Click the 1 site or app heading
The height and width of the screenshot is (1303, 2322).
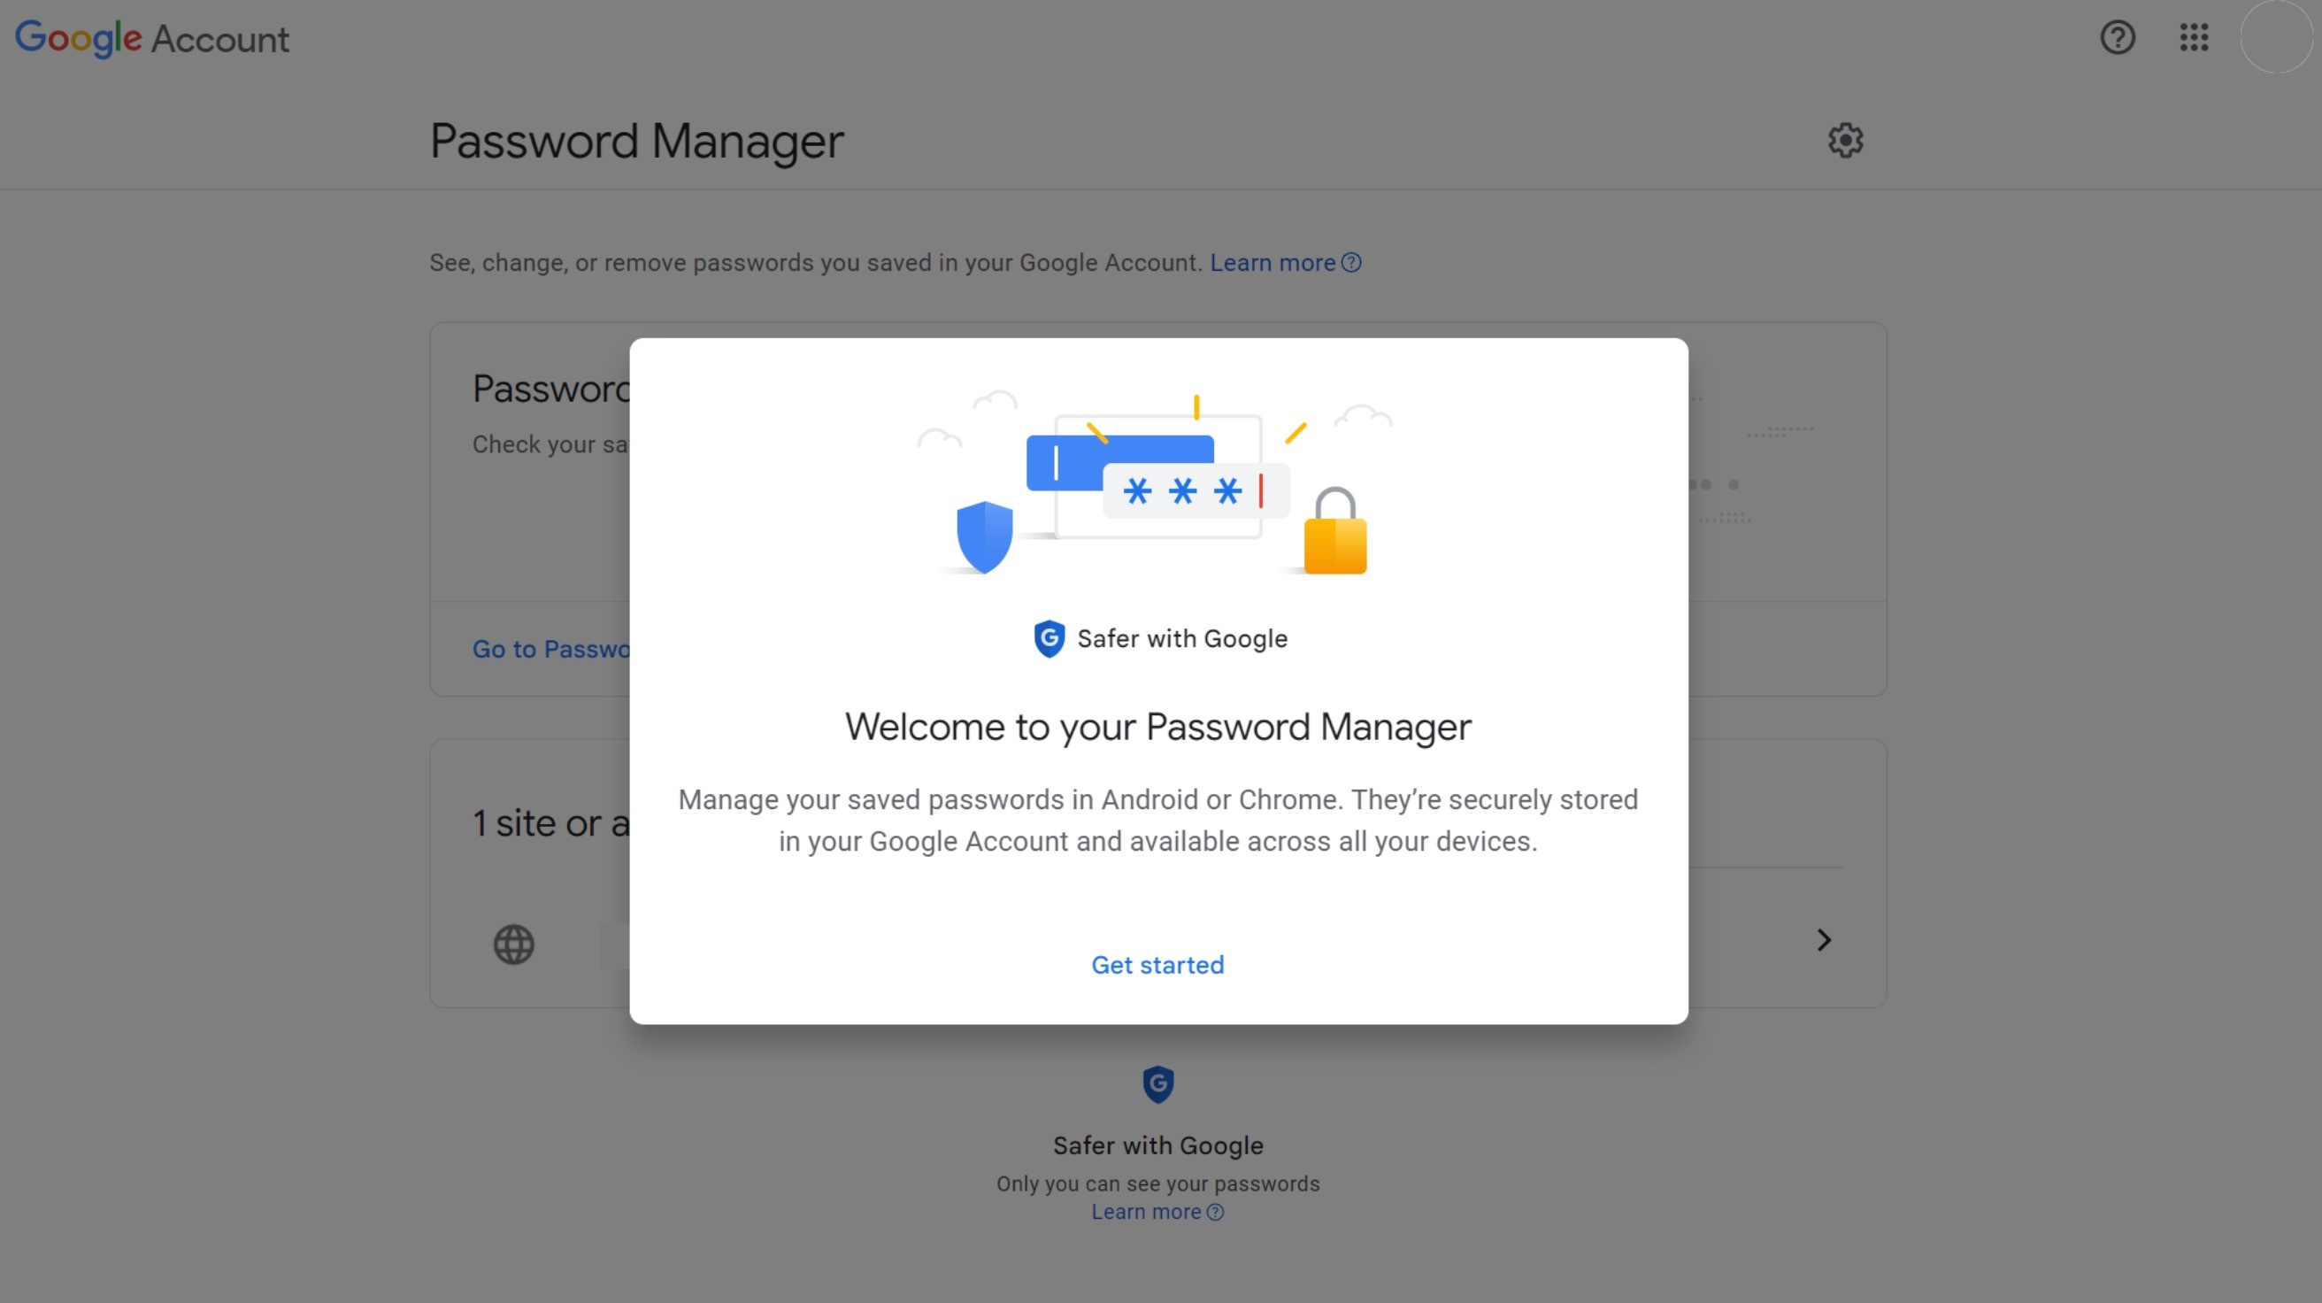pyautogui.click(x=551, y=823)
